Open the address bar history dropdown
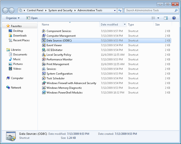 coord(115,10)
